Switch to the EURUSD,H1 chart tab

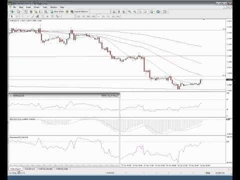16,169
